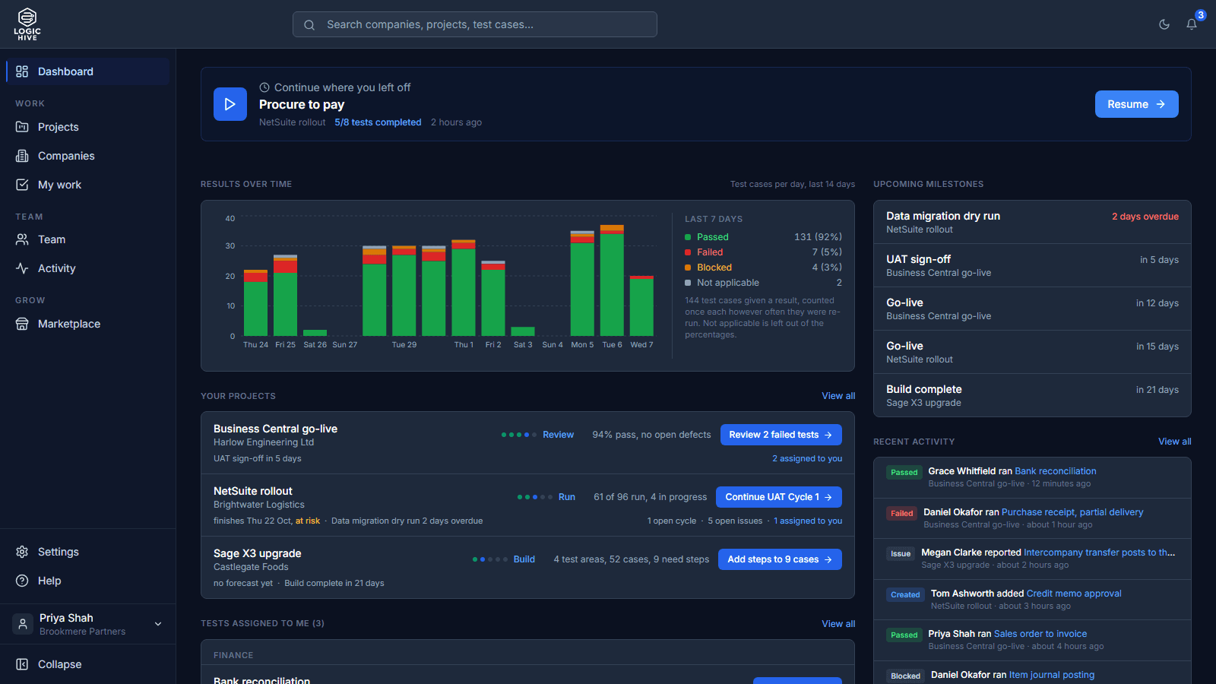Click View all for Tests Assigned to Me
The image size is (1216, 684).
click(838, 624)
